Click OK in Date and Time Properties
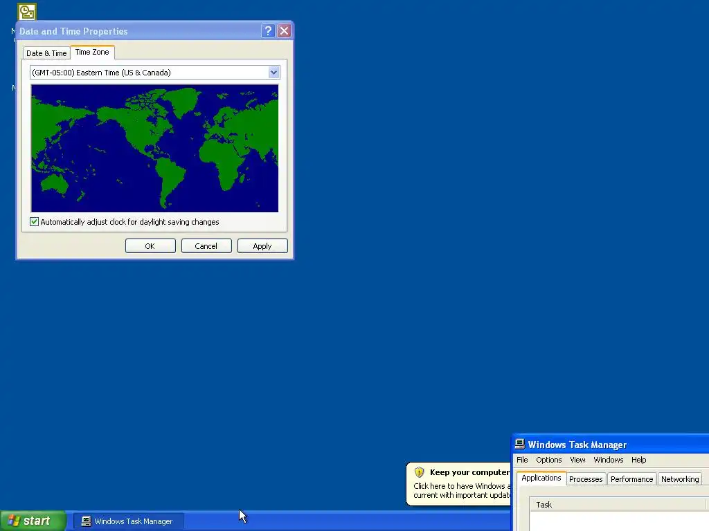Viewport: 709px width, 531px height. [x=150, y=246]
